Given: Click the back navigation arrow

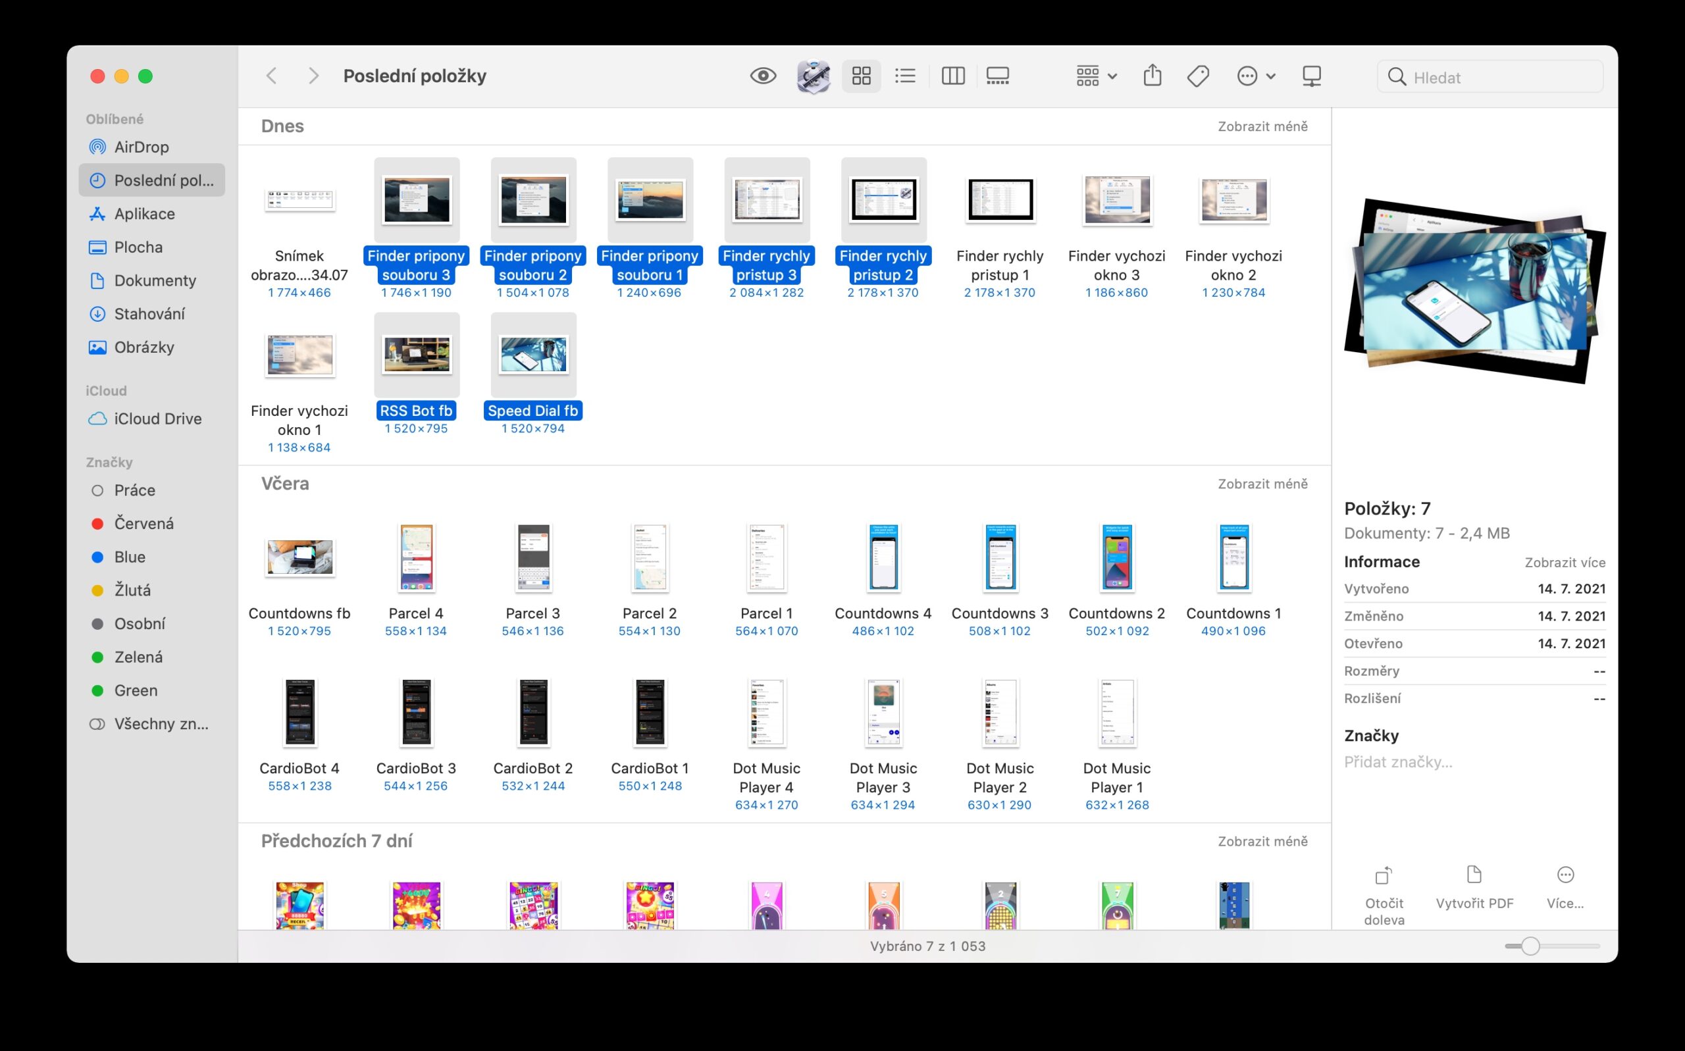Looking at the screenshot, I should [272, 76].
